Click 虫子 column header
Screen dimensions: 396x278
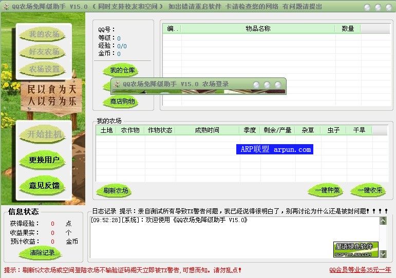[x=334, y=130]
